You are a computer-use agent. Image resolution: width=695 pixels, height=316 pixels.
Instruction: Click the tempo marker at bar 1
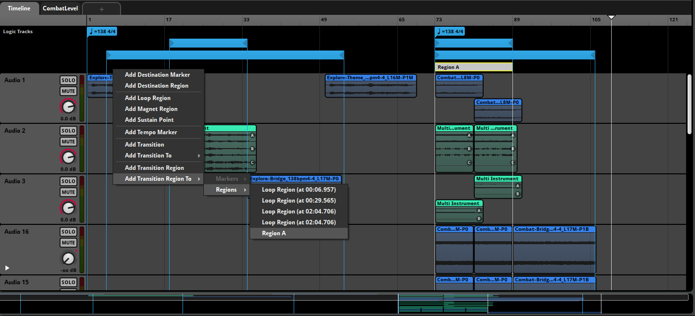tap(102, 32)
